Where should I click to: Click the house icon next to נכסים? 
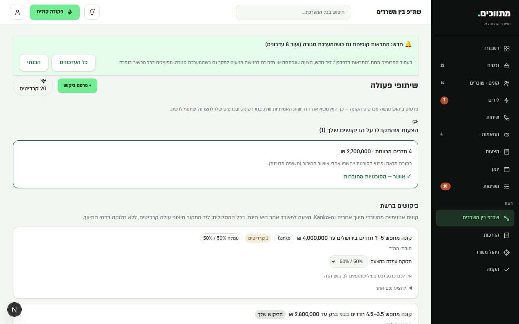point(506,66)
